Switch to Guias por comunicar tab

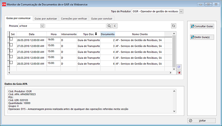coord(18,18)
